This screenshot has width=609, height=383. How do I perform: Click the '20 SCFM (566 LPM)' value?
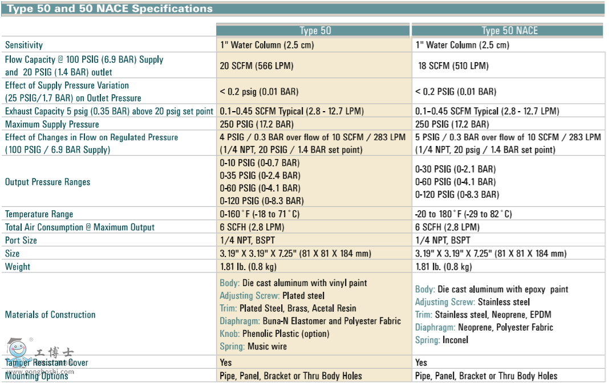pos(257,66)
